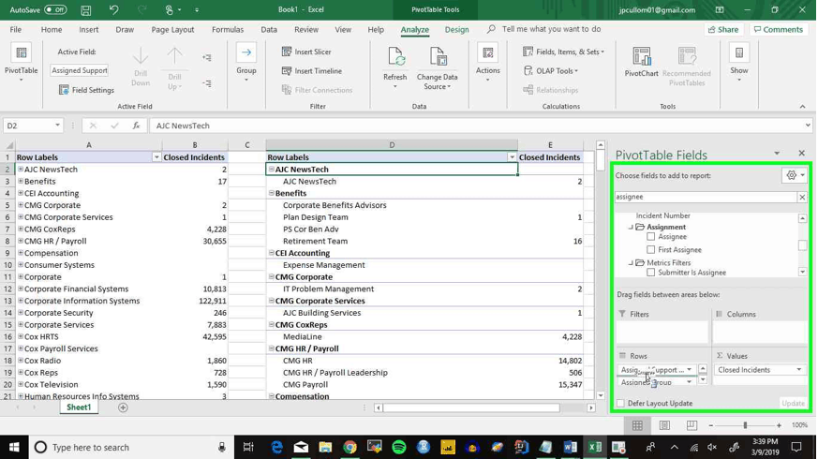Click the field list search box

[x=706, y=197]
